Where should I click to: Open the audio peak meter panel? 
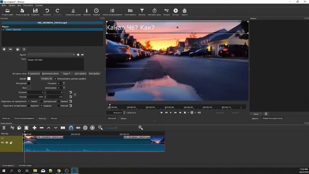click(x=73, y=11)
